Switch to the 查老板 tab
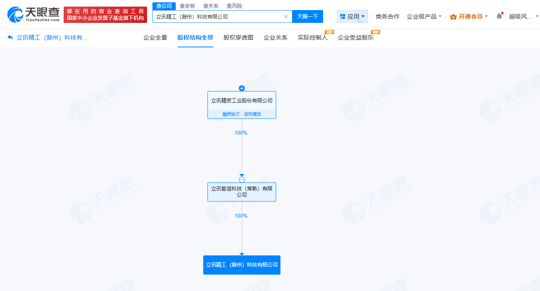The image size is (540, 291). tap(187, 6)
